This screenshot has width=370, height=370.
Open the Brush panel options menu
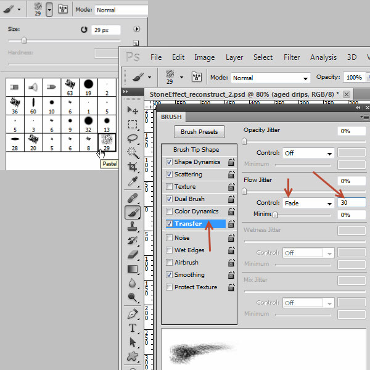click(x=365, y=117)
